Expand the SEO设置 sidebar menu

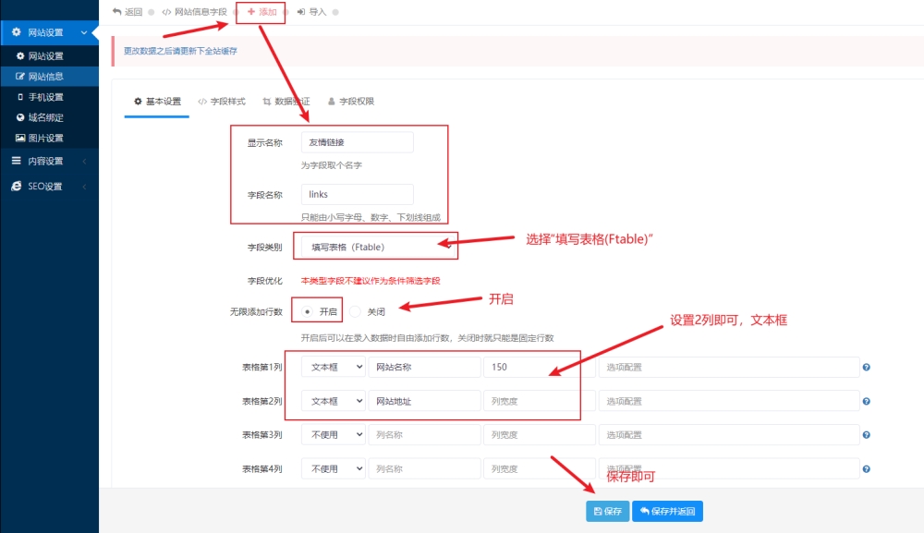(x=50, y=186)
